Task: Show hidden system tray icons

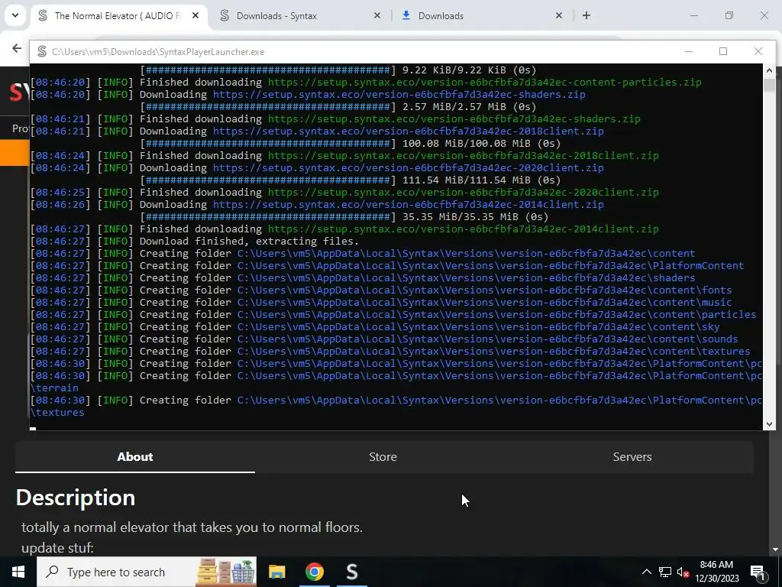Action: pyautogui.click(x=646, y=572)
